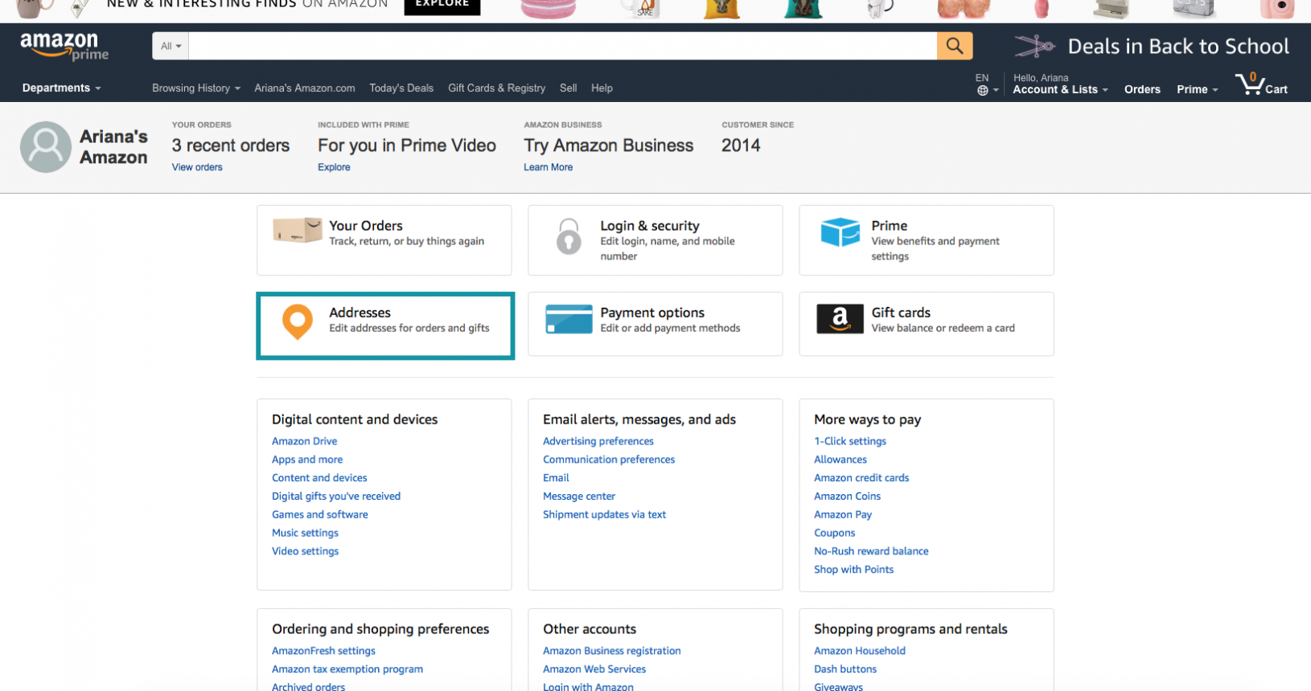Click the Deals in Back to School banner
Screen dimensions: 1311x691
click(x=1152, y=47)
